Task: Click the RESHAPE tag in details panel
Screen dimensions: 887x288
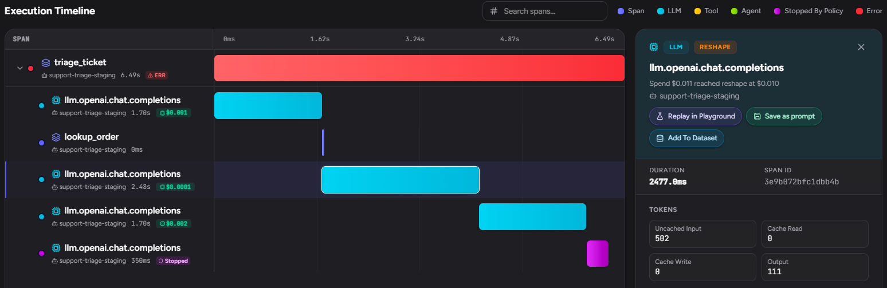Action: coord(715,47)
